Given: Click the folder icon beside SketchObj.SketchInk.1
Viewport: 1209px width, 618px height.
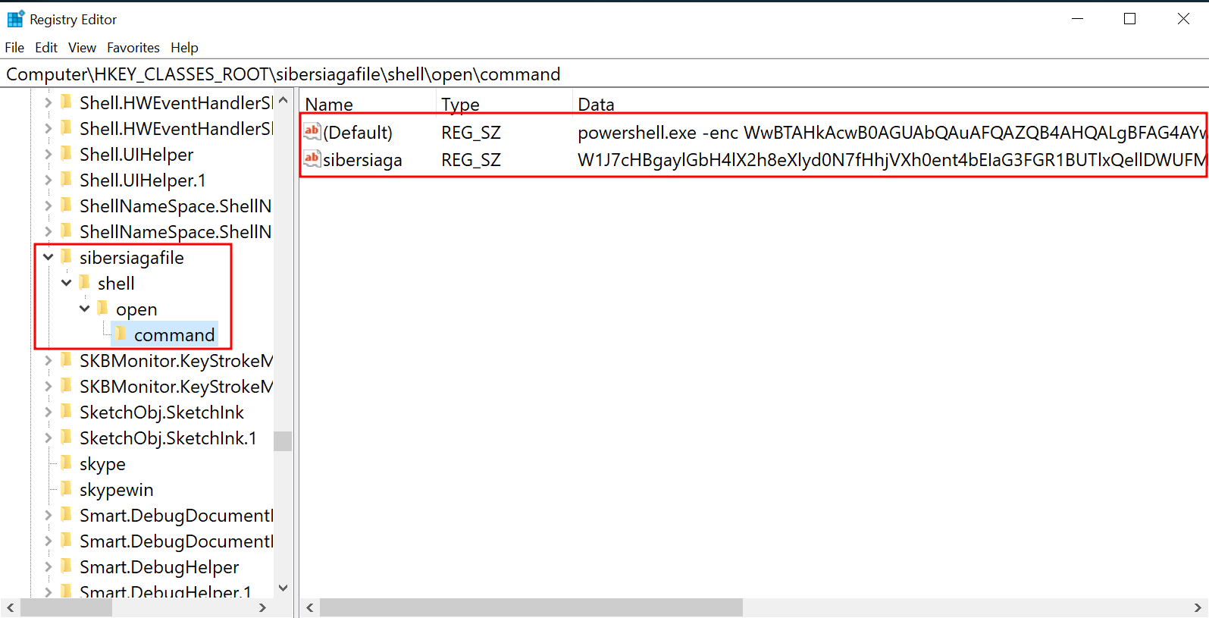Looking at the screenshot, I should 66,437.
